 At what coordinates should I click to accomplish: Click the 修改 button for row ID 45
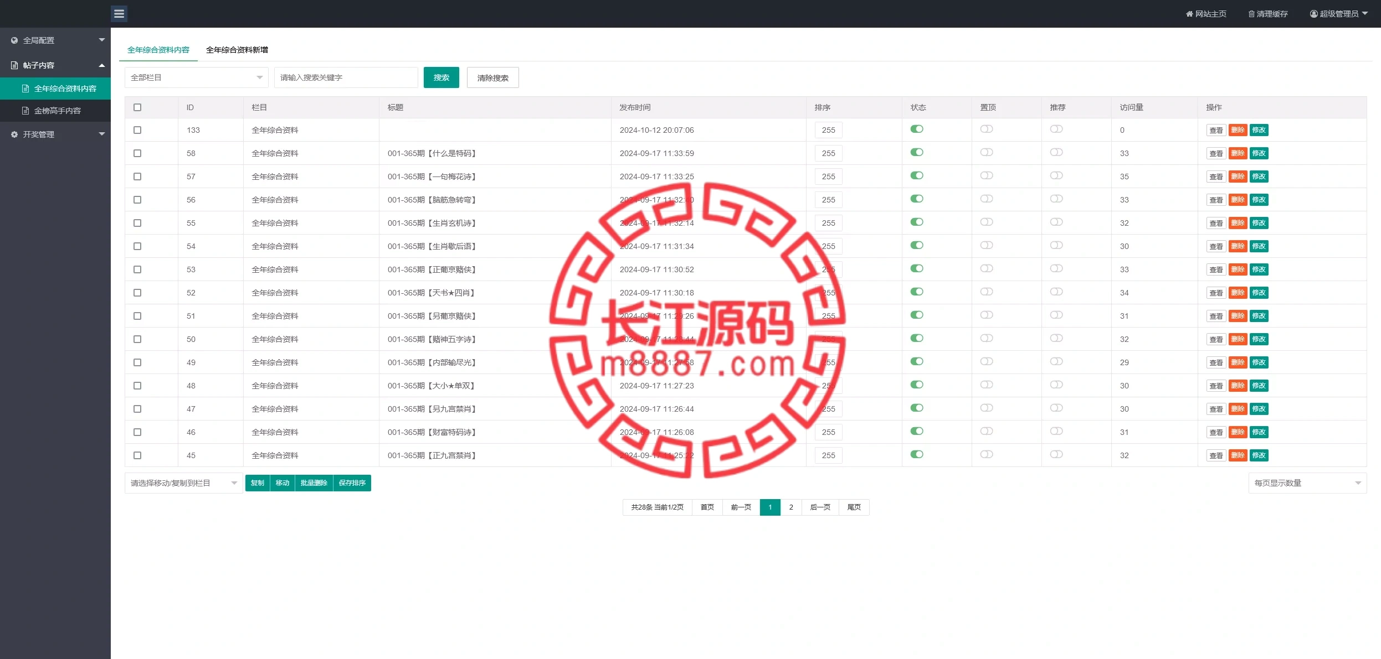click(1259, 455)
